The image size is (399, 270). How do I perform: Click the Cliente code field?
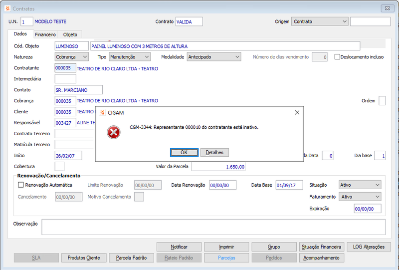point(65,112)
